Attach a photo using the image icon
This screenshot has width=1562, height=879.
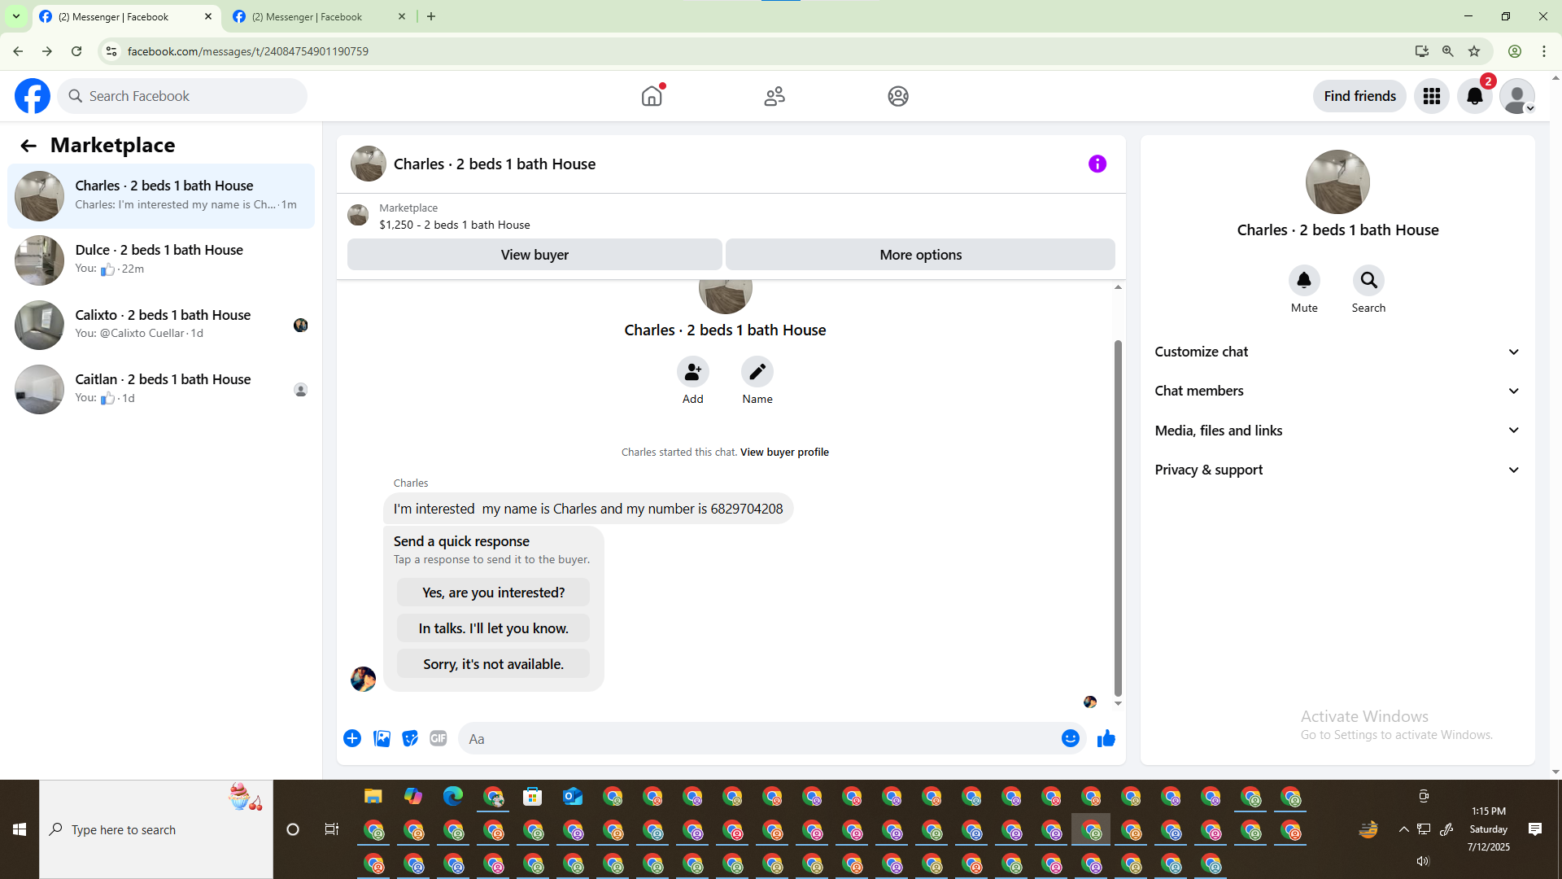382,739
